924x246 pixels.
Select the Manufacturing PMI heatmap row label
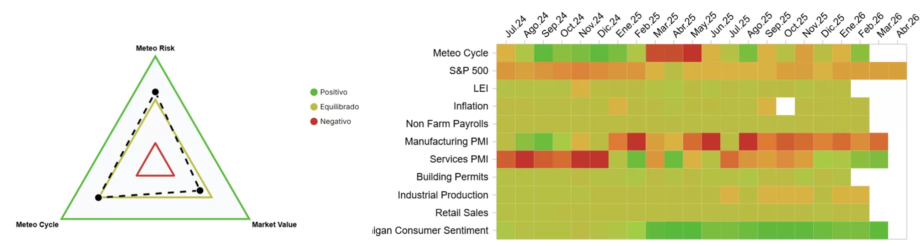tap(446, 141)
